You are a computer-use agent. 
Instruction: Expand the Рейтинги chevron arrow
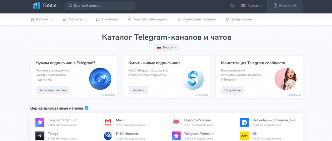pos(86,19)
